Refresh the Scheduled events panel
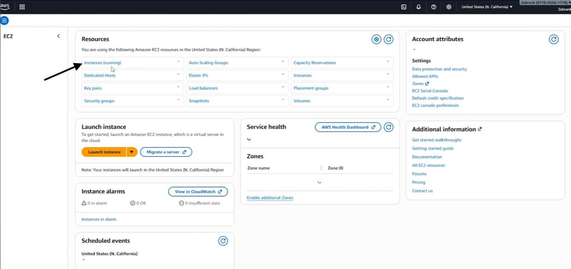 point(223,241)
